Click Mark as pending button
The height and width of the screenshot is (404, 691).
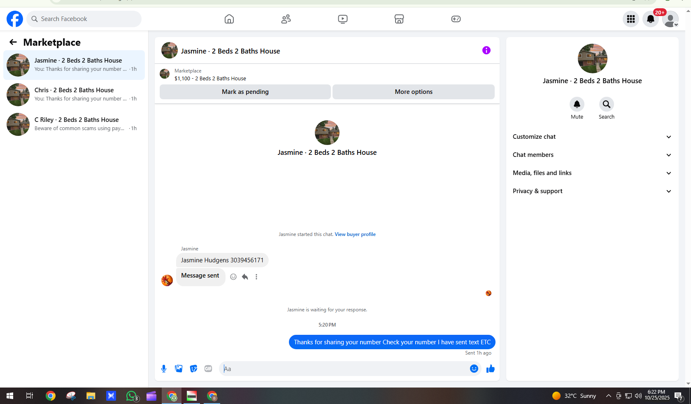pos(245,92)
